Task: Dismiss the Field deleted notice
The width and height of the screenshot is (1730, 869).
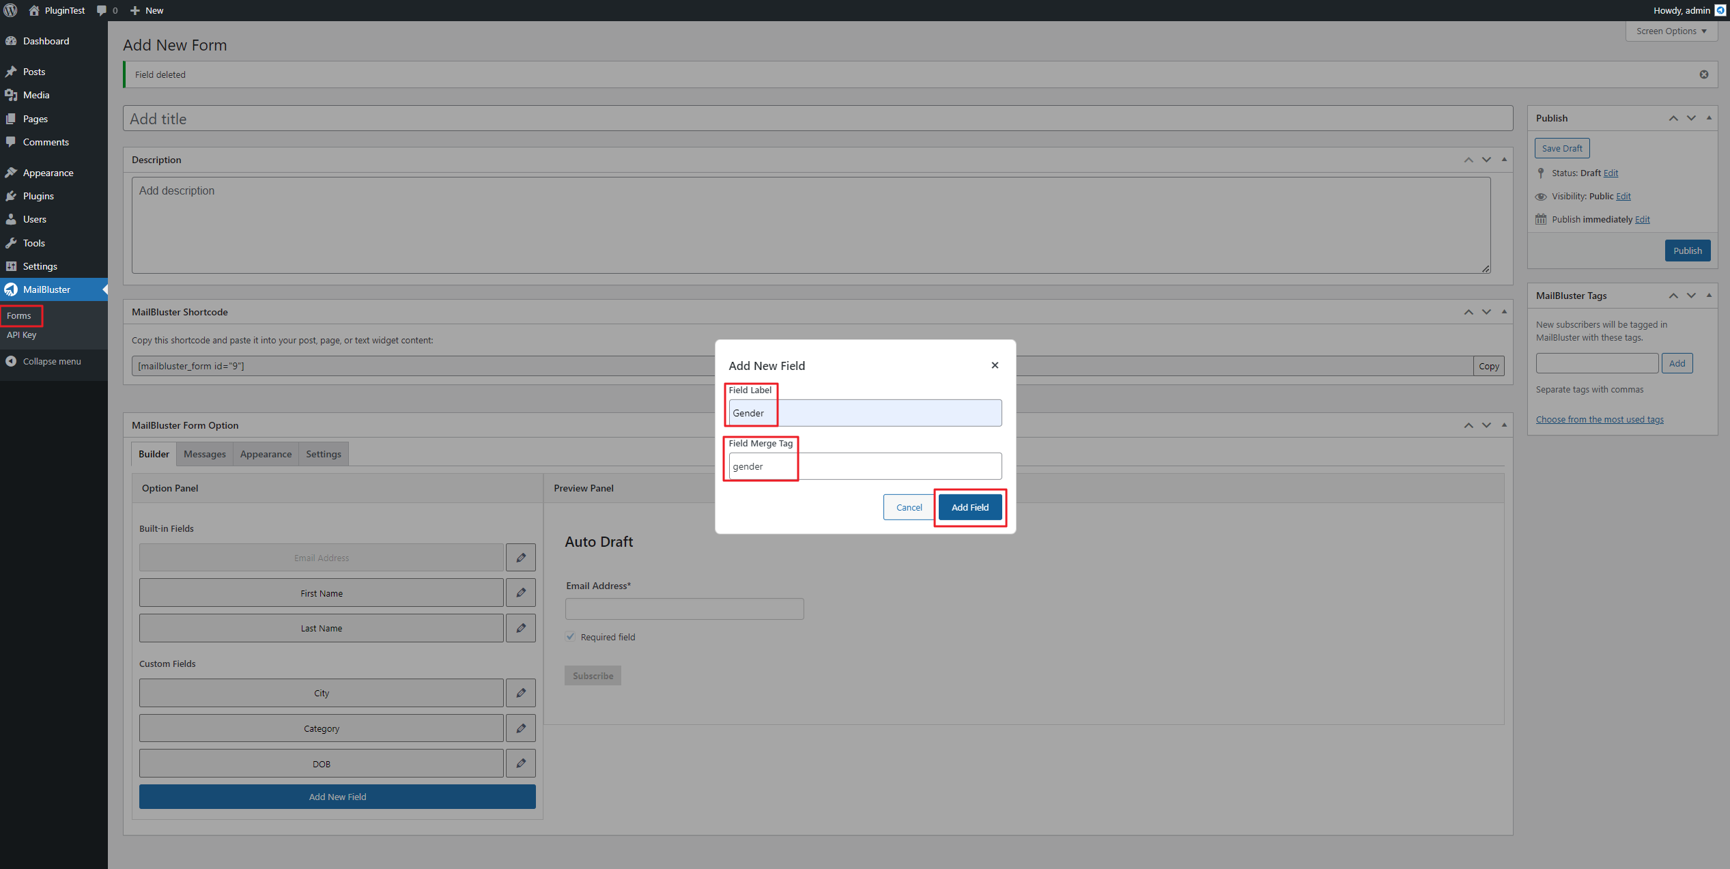Action: [1703, 74]
